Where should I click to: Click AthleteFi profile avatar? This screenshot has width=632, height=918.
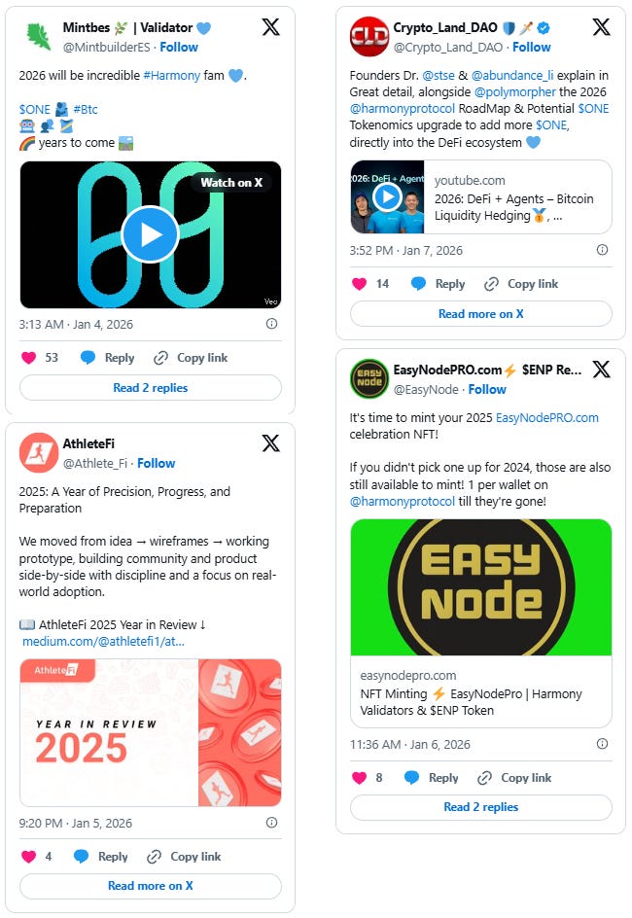click(39, 452)
